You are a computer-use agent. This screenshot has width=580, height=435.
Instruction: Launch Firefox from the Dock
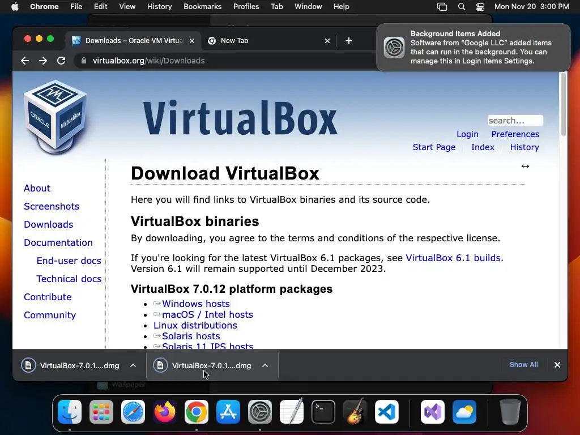click(x=165, y=412)
